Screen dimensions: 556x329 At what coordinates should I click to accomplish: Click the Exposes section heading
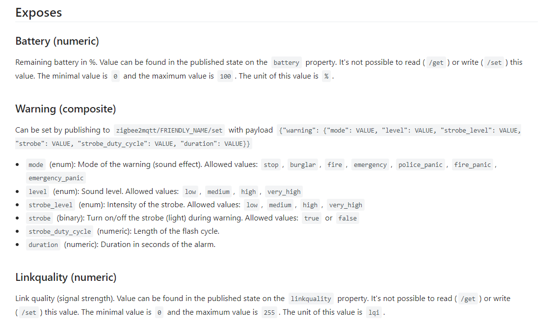tap(39, 13)
